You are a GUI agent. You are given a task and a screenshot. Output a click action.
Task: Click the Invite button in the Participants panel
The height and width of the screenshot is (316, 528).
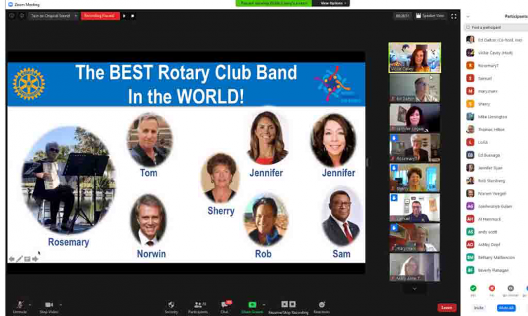(x=478, y=307)
